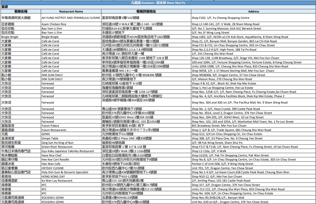Select the 亞參雞飯 cell
Screen dimensions: 316x204
click(x=21, y=24)
